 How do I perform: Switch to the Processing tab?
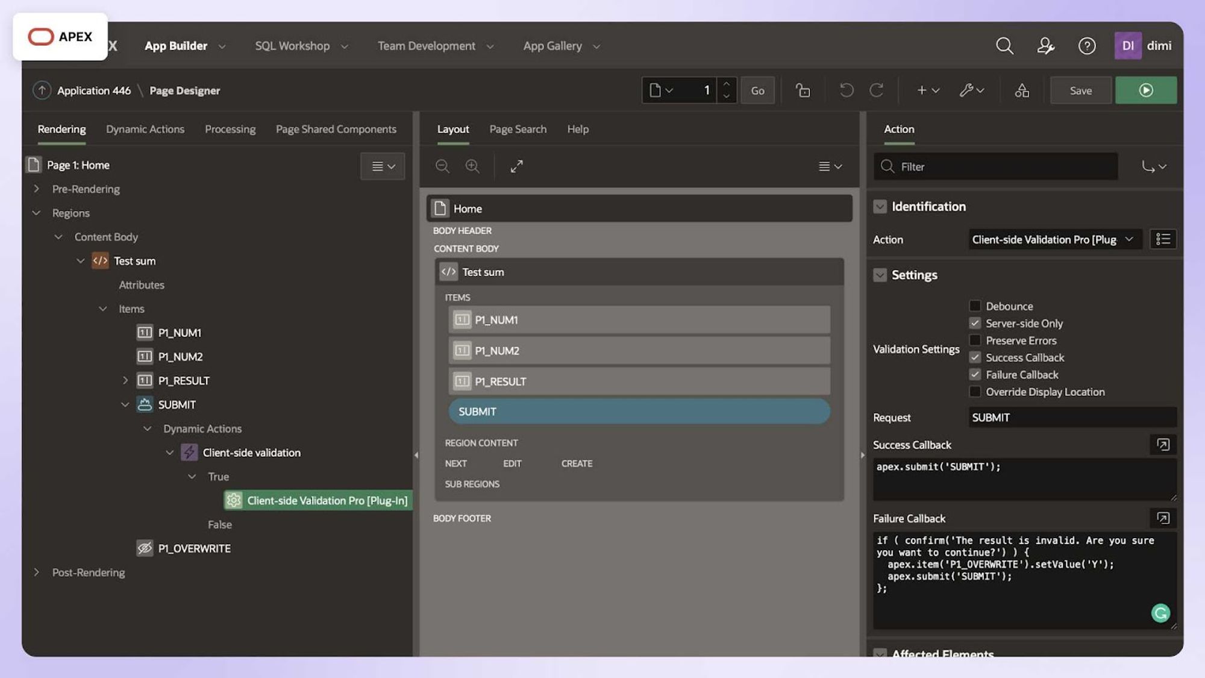(x=230, y=129)
